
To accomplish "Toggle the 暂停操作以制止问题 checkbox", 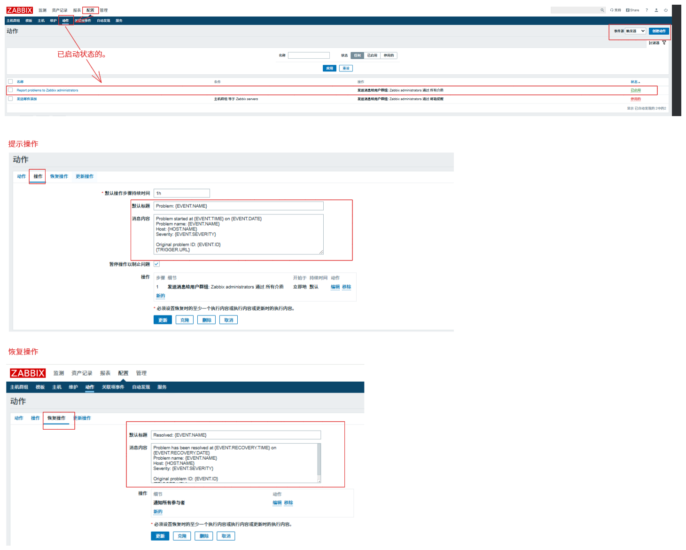I will (156, 264).
